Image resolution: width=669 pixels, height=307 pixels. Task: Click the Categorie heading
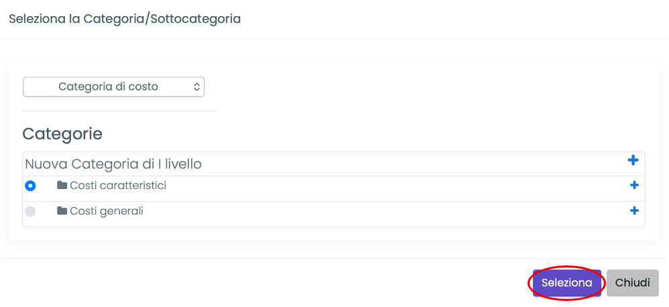62,134
